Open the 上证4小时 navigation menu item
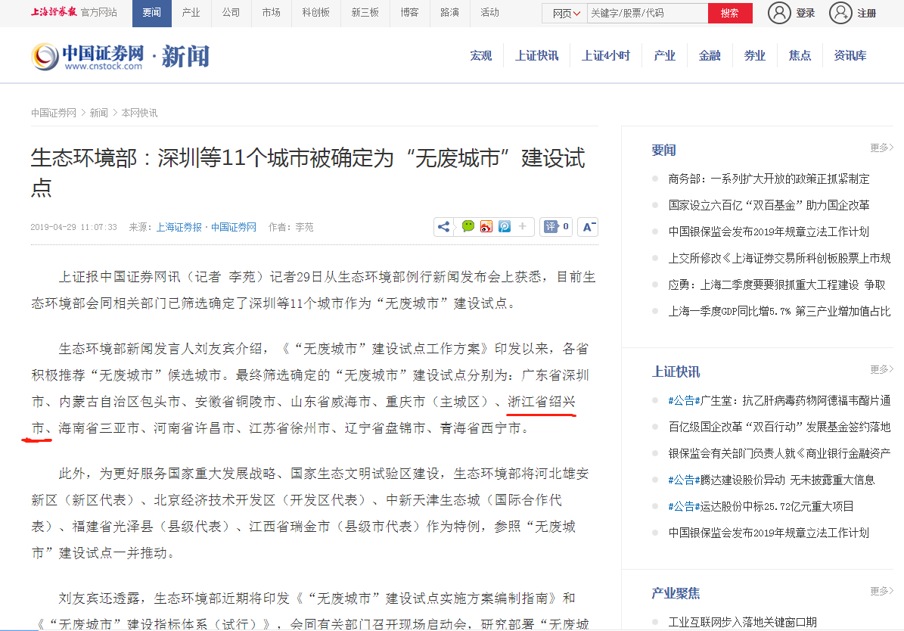This screenshot has height=631, width=904. pos(605,55)
